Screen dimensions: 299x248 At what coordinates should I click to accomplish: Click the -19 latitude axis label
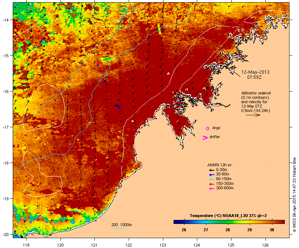5,199
